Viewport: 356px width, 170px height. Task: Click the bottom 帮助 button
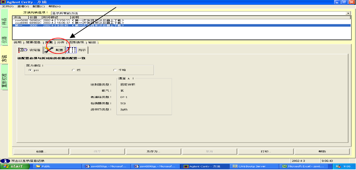point(322,151)
